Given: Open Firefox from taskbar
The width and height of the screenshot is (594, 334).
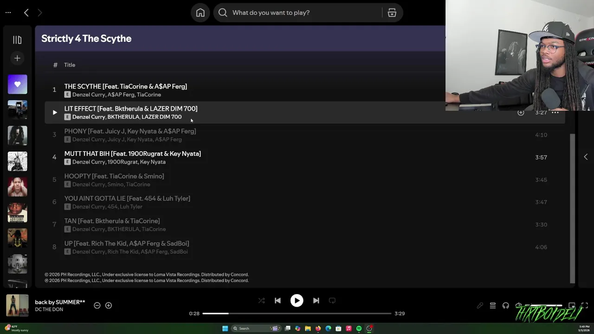Looking at the screenshot, I should (x=318, y=328).
